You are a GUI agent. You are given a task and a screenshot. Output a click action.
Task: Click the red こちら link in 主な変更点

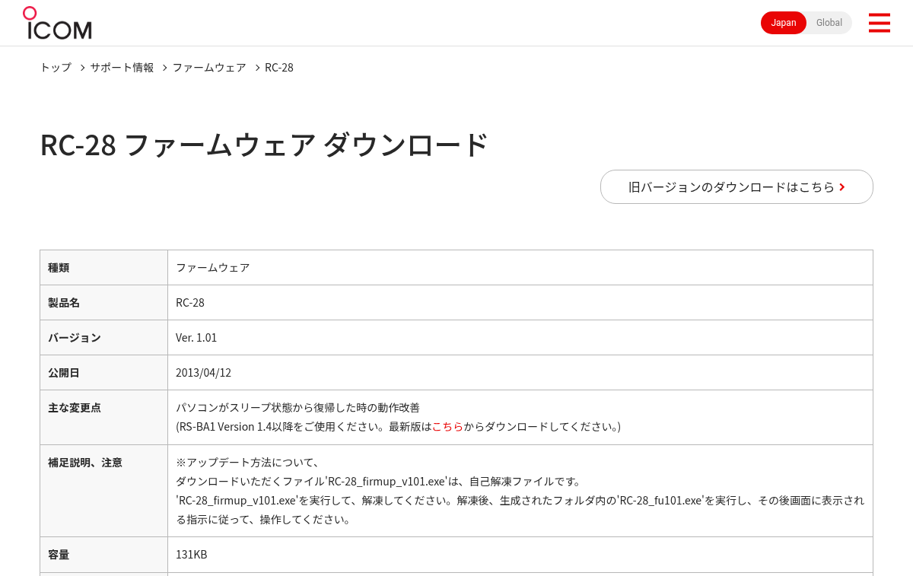447,427
